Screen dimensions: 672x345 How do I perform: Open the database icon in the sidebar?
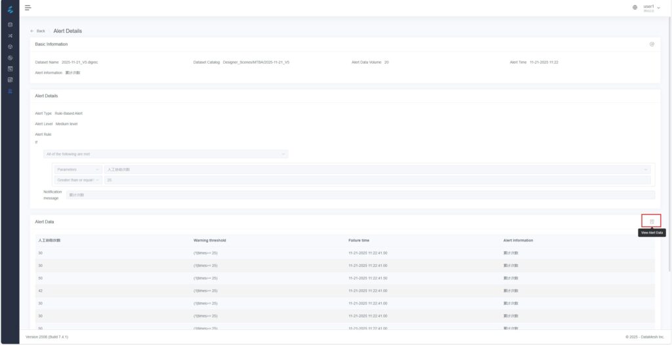point(10,25)
